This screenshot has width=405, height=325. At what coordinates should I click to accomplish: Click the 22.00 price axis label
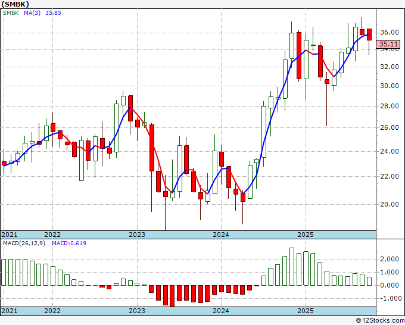click(389, 176)
